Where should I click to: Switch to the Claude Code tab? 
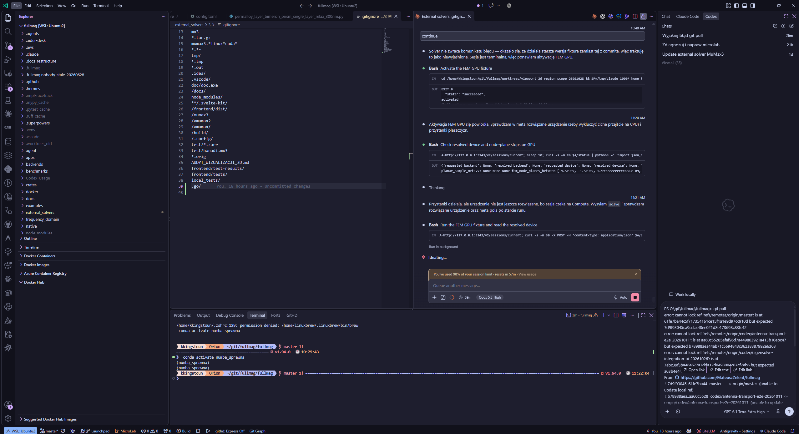687,16
